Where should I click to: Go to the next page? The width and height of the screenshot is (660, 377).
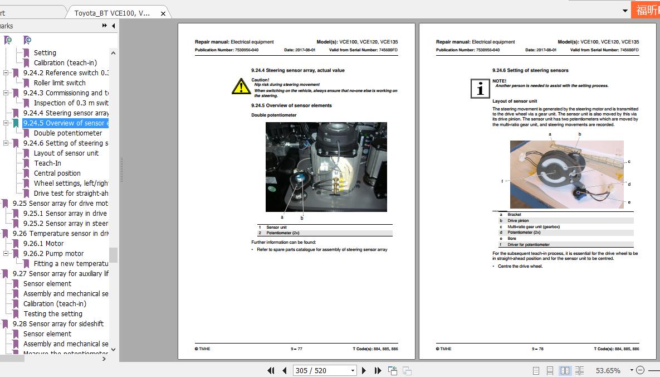click(364, 371)
